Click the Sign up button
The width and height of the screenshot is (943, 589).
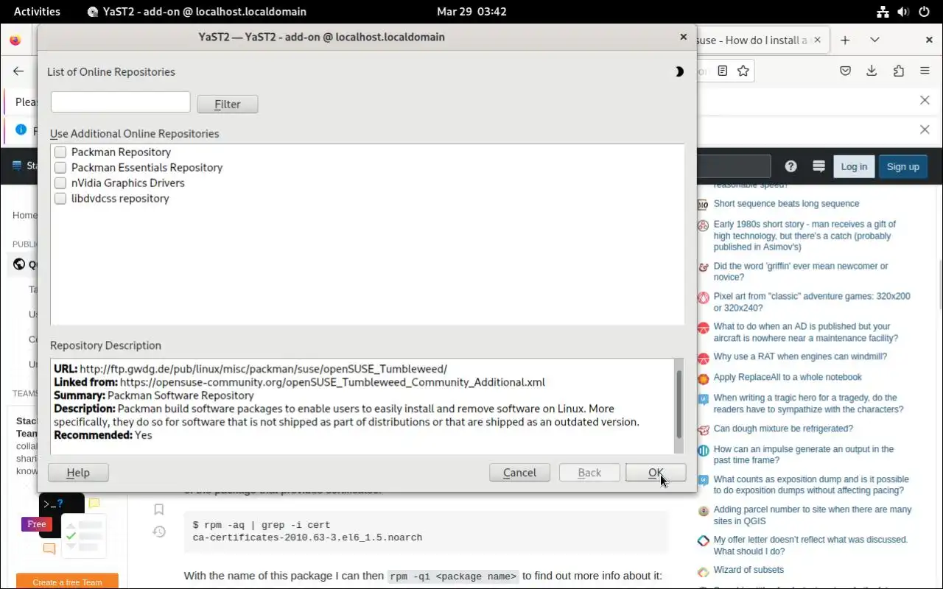(902, 166)
